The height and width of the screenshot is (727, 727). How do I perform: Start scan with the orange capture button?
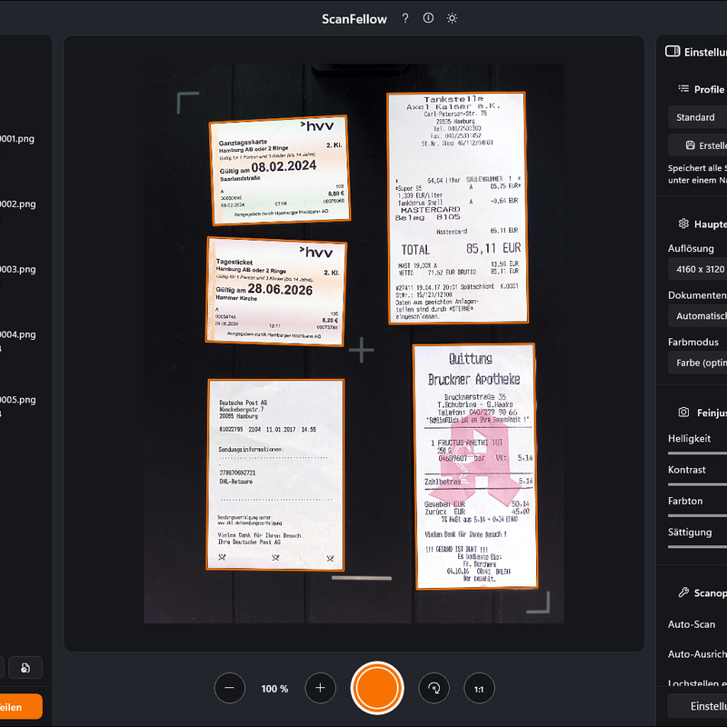tap(377, 688)
